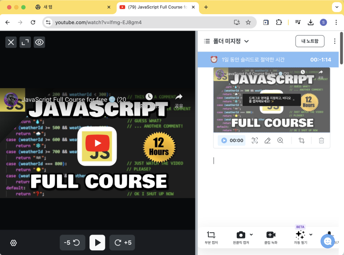This screenshot has height=255, width=344.
Task: Delete the slide with the trash icon
Action: (x=321, y=141)
